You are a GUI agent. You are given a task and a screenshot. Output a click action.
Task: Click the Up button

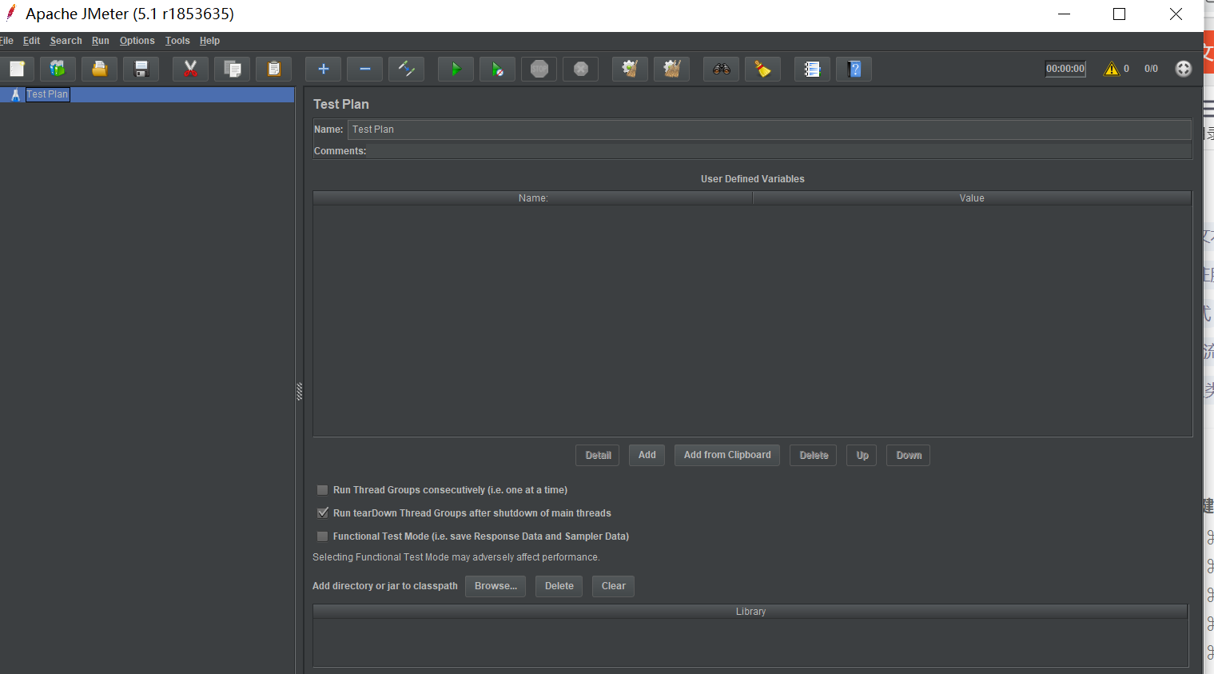862,456
